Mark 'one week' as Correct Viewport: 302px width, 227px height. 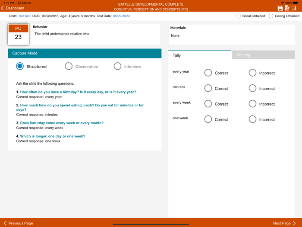[208, 119]
